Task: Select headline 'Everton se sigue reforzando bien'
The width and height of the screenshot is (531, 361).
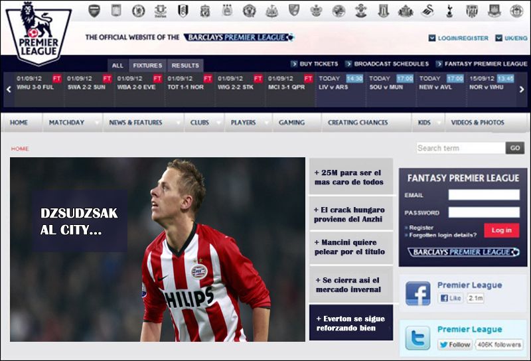Action: tap(351, 323)
